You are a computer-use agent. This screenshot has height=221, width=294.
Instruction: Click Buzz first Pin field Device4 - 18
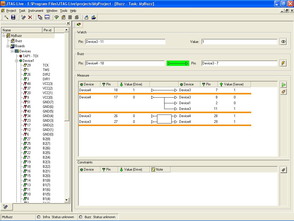[125, 63]
